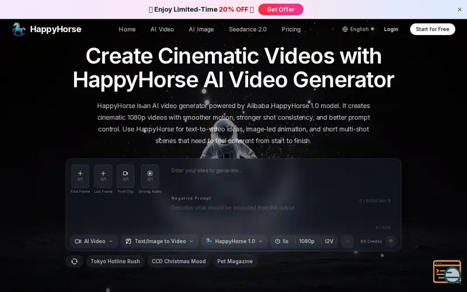Click the 5s duration setting
This screenshot has width=467, height=292.
(282, 241)
